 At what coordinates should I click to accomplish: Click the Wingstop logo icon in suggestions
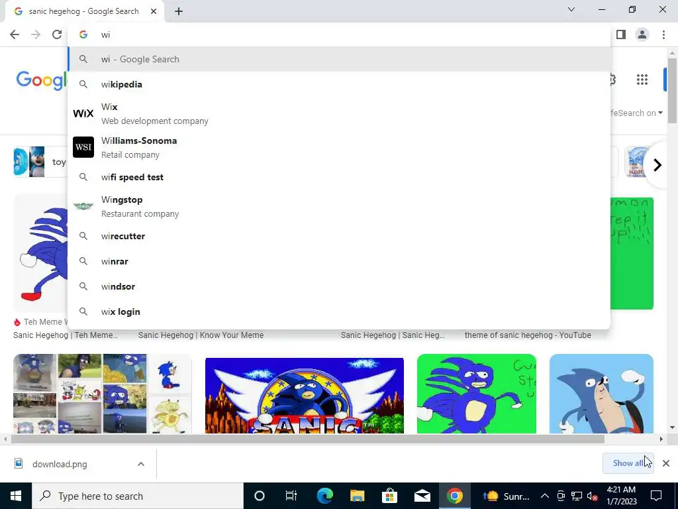83,206
